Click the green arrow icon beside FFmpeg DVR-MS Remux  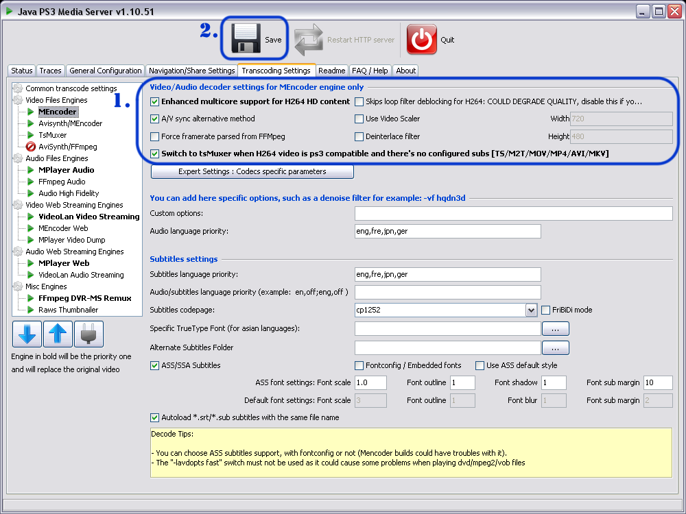click(31, 298)
